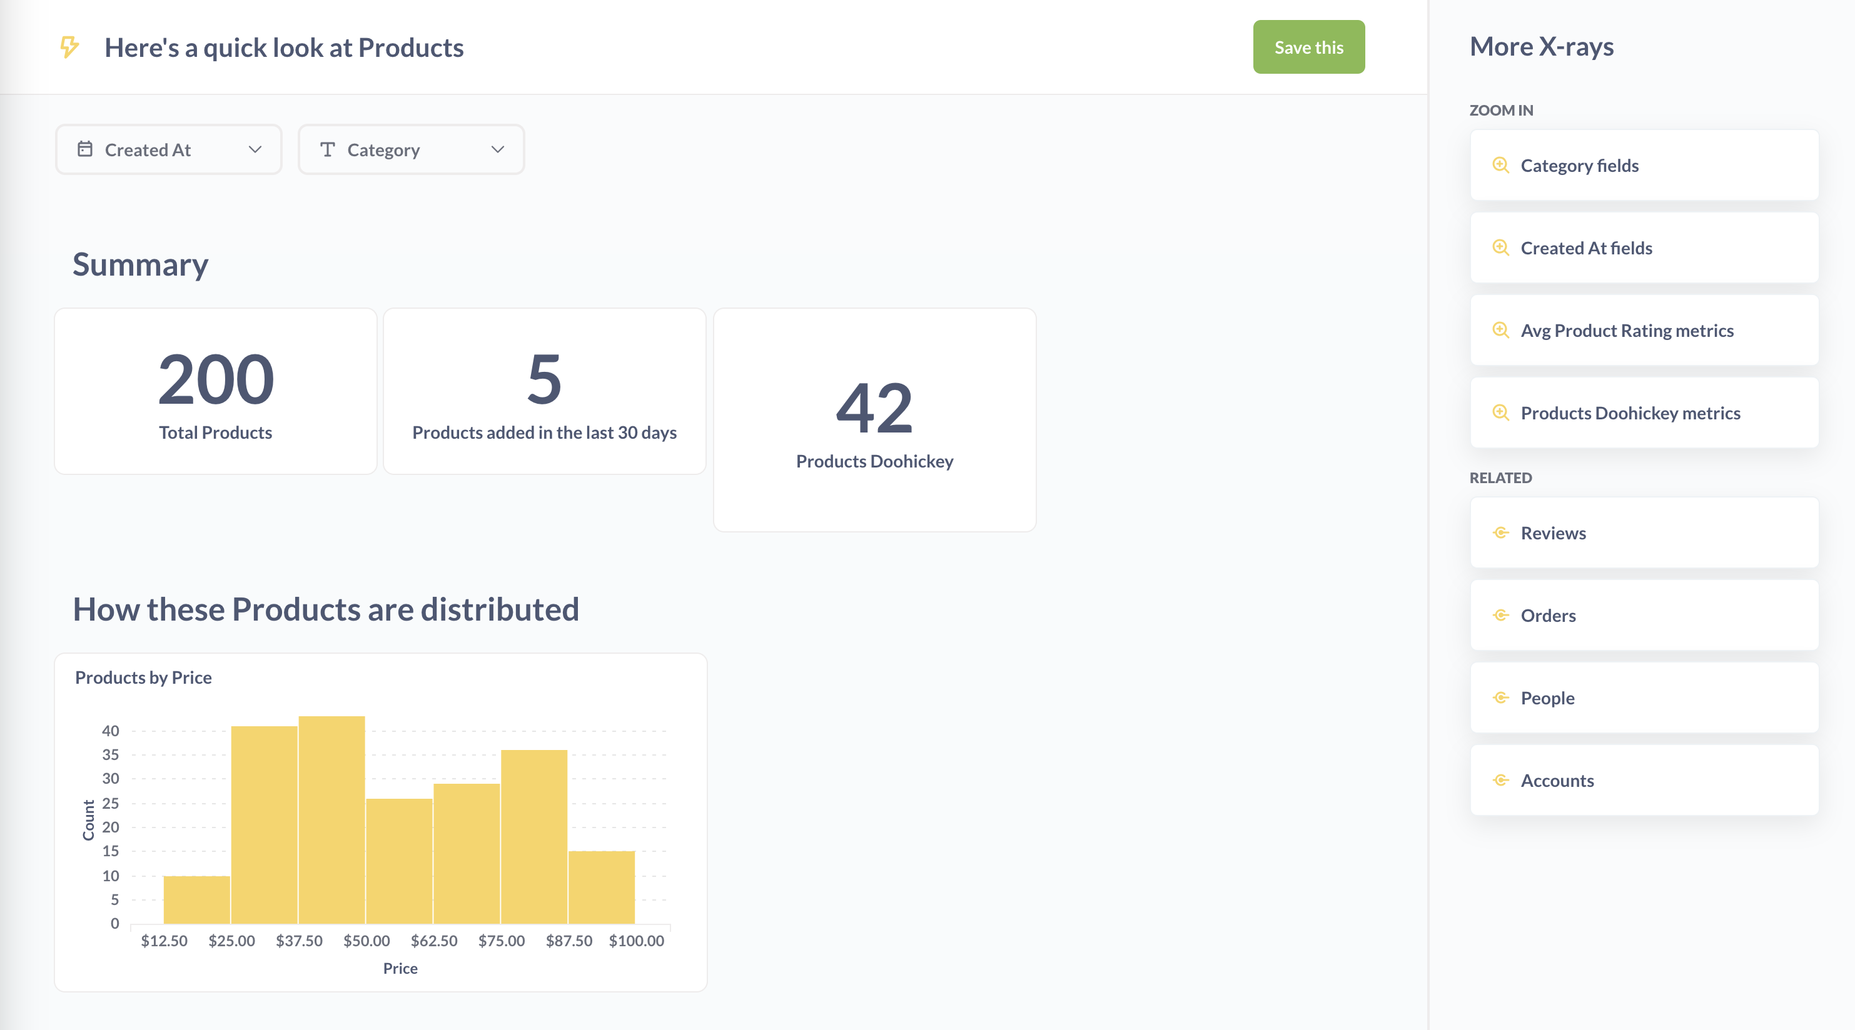1855x1030 pixels.
Task: Click the calendar icon in Created At filter
Action: (x=85, y=149)
